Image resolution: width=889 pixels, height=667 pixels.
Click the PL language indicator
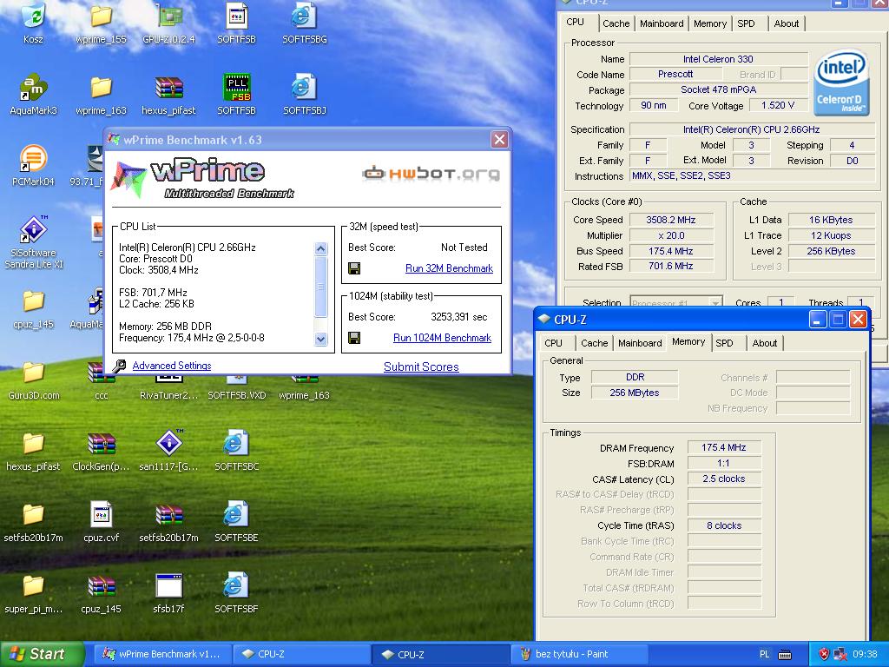pos(764,654)
